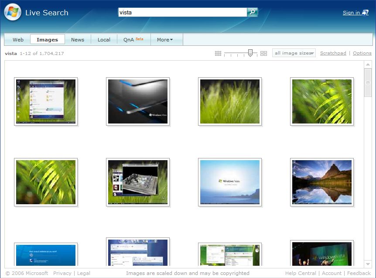Go to the Local tab

tap(104, 40)
